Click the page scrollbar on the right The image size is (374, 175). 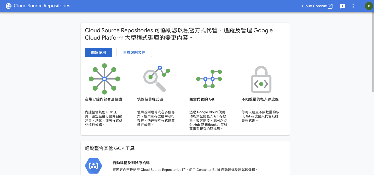(372, 52)
